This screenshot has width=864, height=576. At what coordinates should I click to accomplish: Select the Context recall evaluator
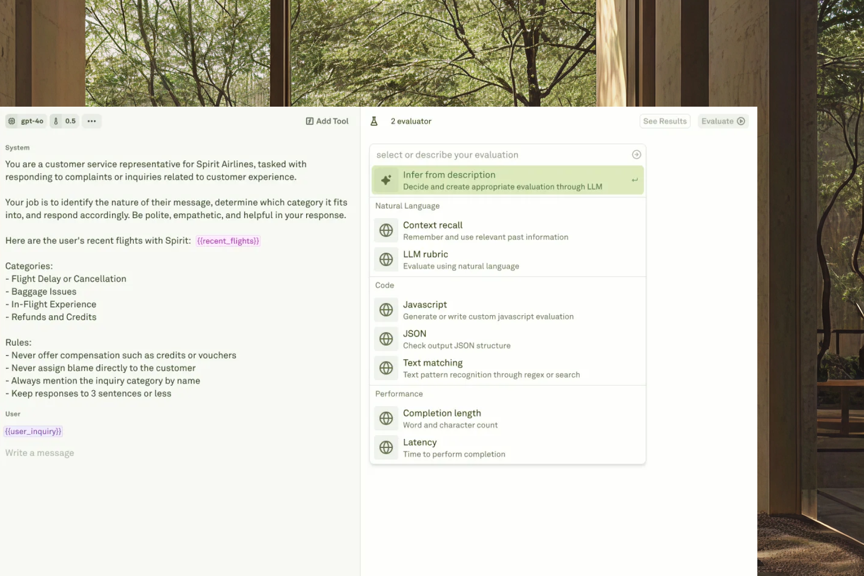(508, 230)
